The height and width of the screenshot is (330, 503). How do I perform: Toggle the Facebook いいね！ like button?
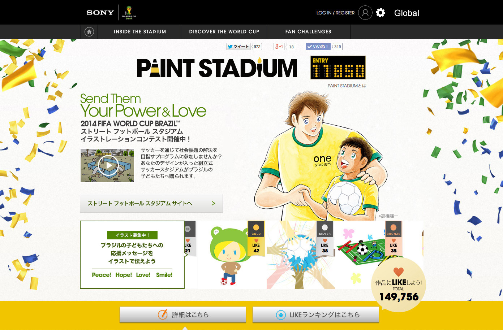click(x=318, y=47)
